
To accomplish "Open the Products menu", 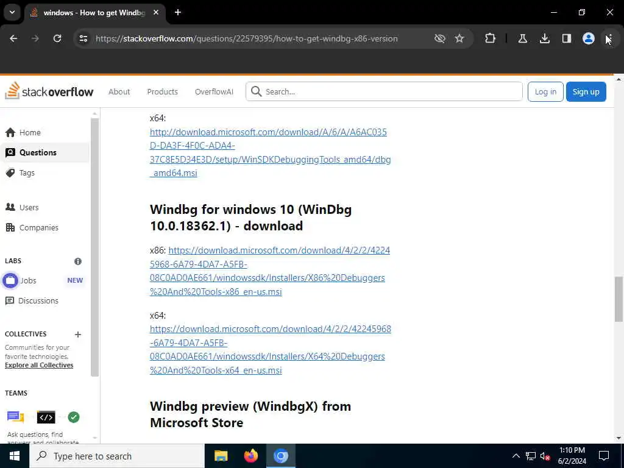I will point(162,91).
